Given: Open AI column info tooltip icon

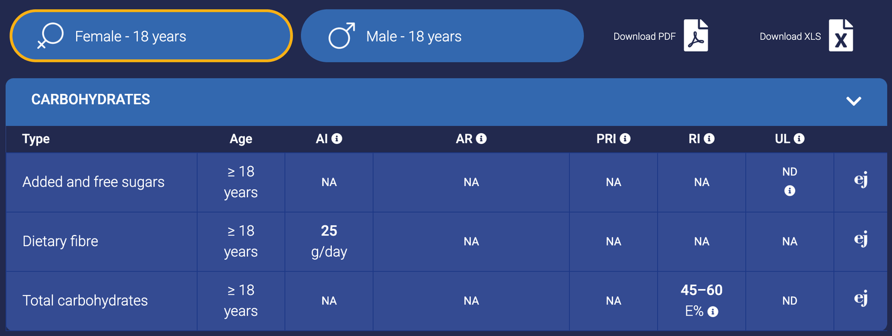Looking at the screenshot, I should 337,139.
